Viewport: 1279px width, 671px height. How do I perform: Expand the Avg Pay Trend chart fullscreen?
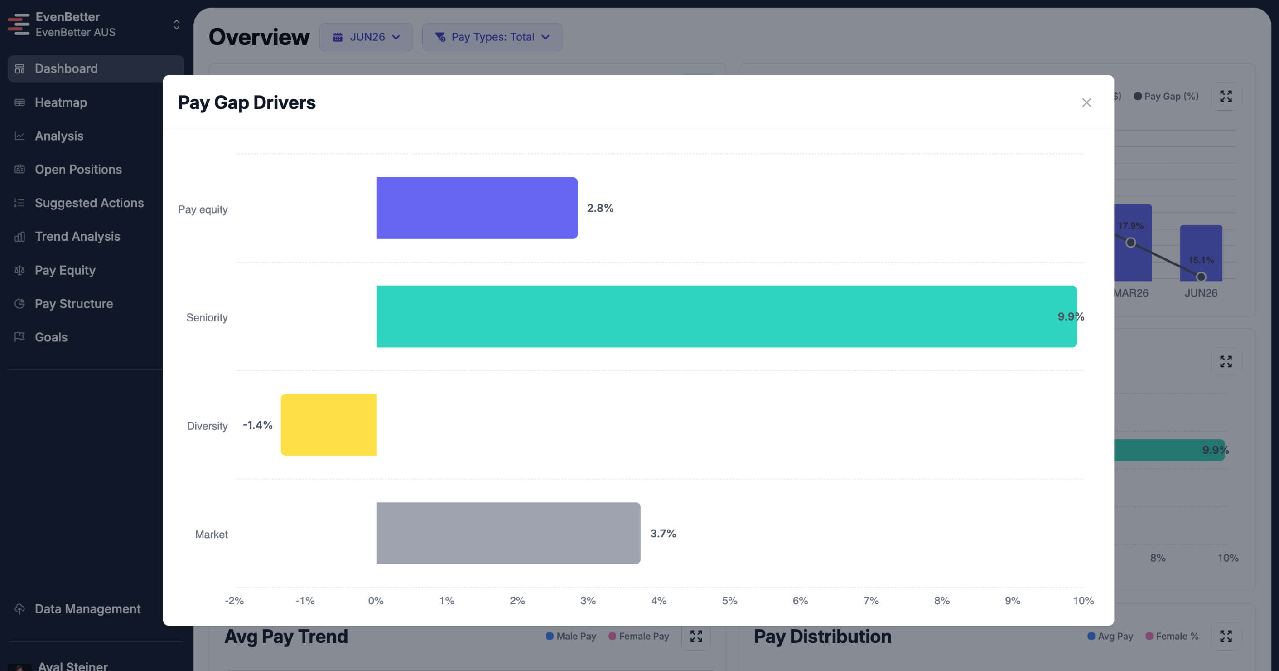click(x=696, y=636)
